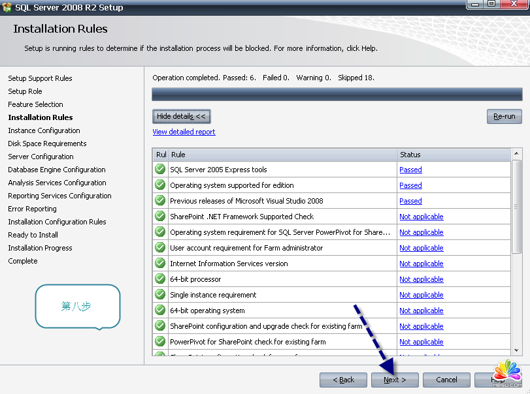The width and height of the screenshot is (530, 394).
Task: Click the green check icon for SQL Server 2005 Express tools
Action: [160, 170]
